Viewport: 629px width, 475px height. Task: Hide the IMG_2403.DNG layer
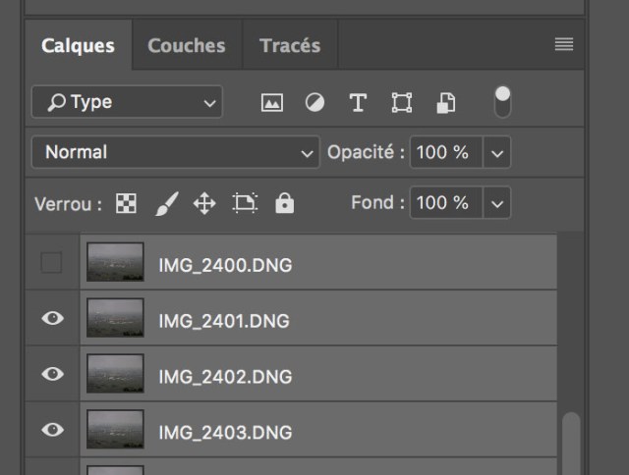[x=53, y=430]
